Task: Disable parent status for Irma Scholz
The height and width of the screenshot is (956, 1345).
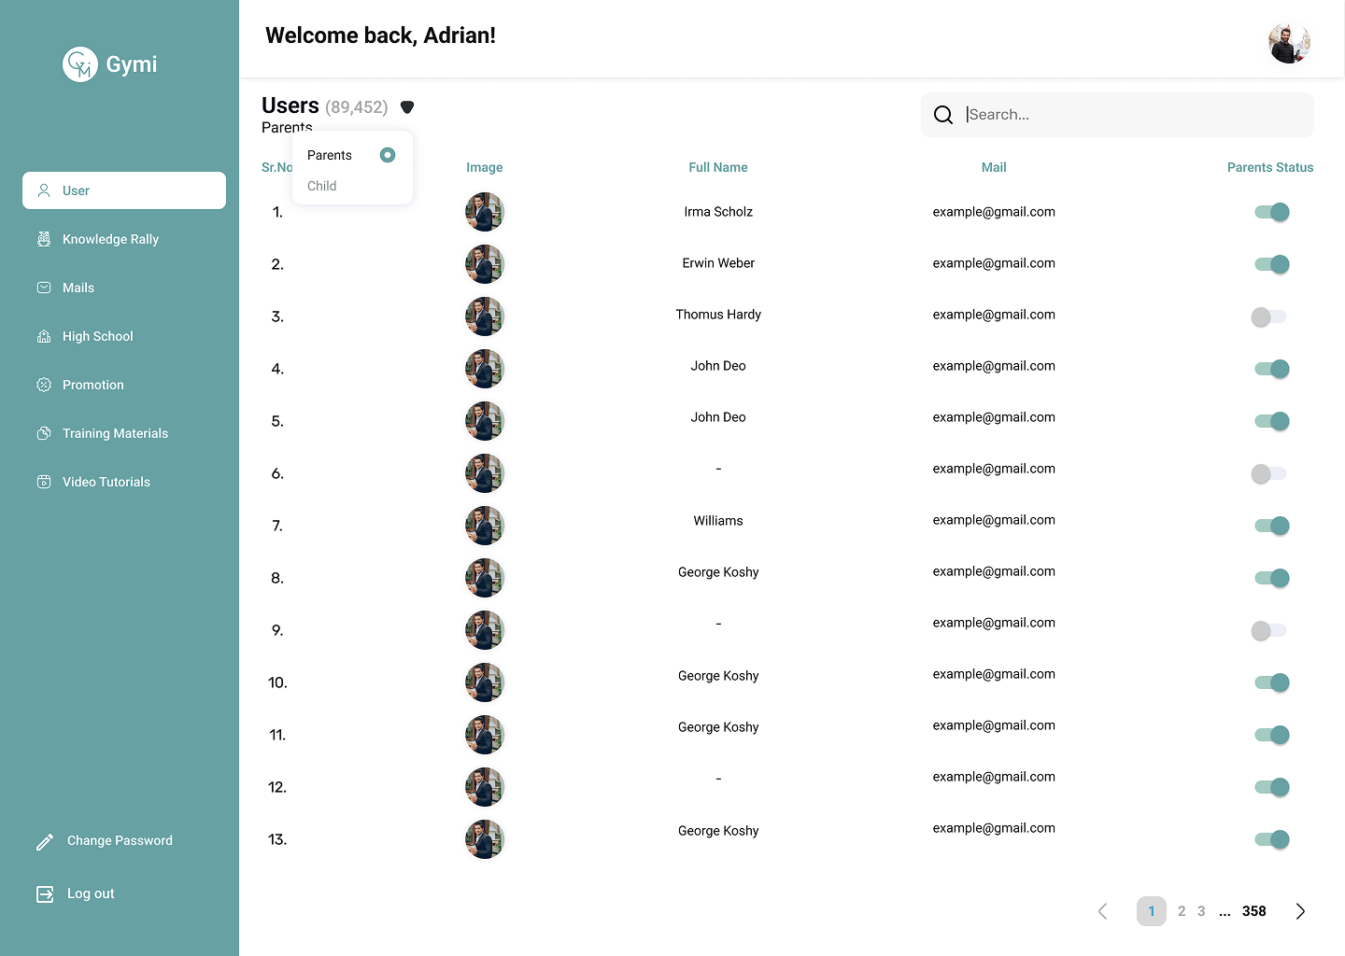Action: 1271,212
